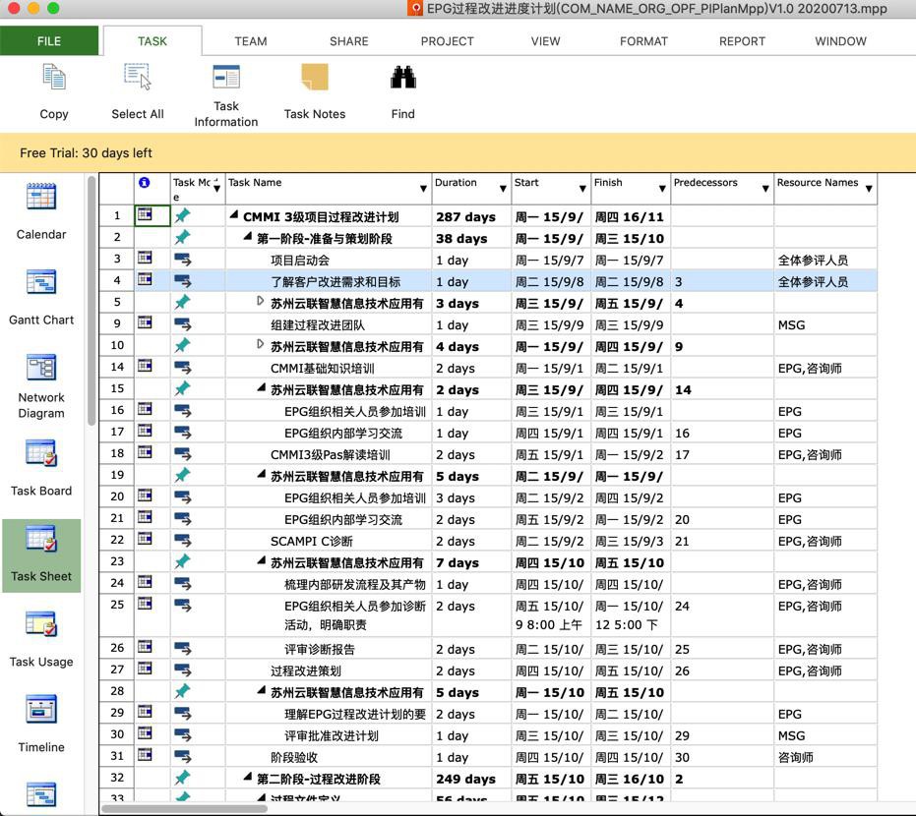
Task: Open the Start column filter dropdown
Action: tap(582, 189)
